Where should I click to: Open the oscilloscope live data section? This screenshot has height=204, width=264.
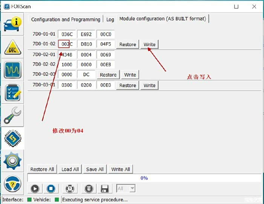[x=12, y=70]
